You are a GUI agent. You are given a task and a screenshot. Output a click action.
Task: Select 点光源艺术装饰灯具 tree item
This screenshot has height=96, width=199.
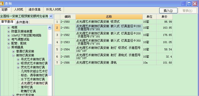pyautogui.click(x=34, y=83)
